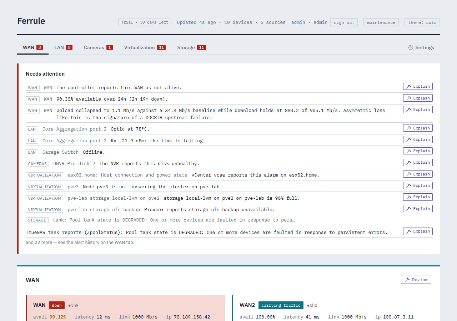
Task: Open the Virtualization tab
Action: [x=145, y=47]
